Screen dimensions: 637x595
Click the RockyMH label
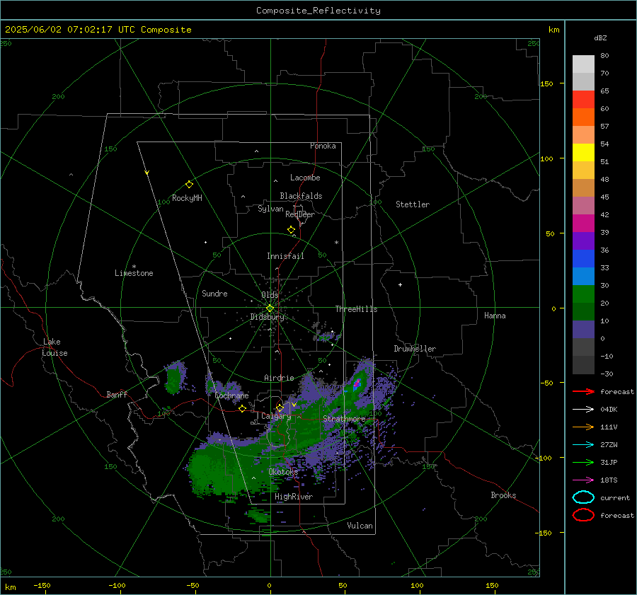(187, 198)
